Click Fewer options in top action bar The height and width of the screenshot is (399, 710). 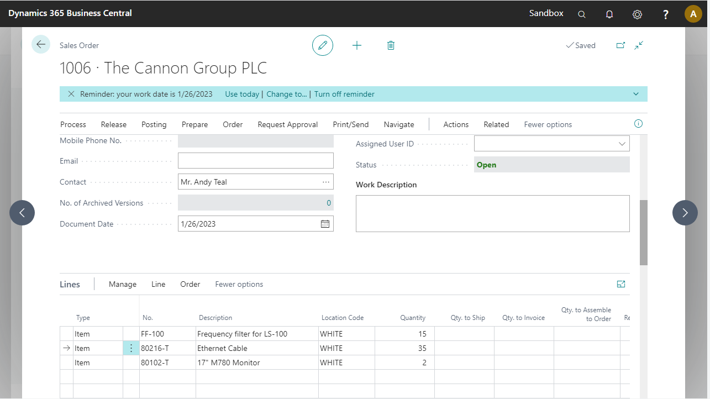pos(548,124)
